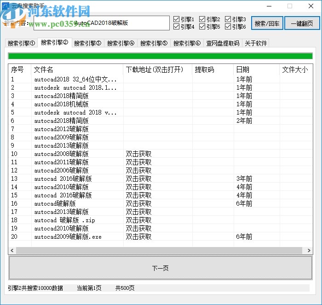322x305 pixels.
Task: Click the green progress bar
Action: [160, 56]
